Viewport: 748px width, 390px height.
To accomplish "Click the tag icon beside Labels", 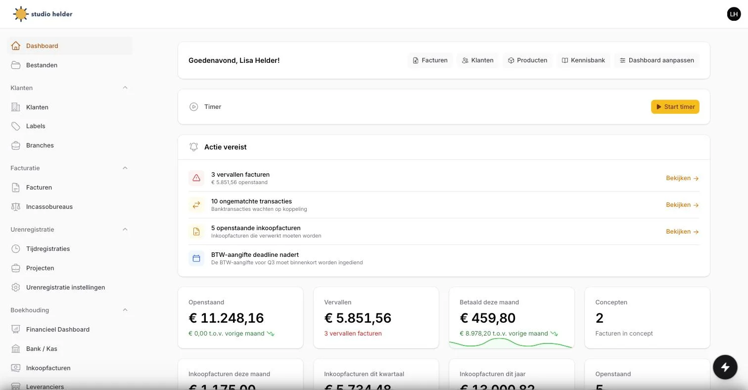I will [x=16, y=126].
